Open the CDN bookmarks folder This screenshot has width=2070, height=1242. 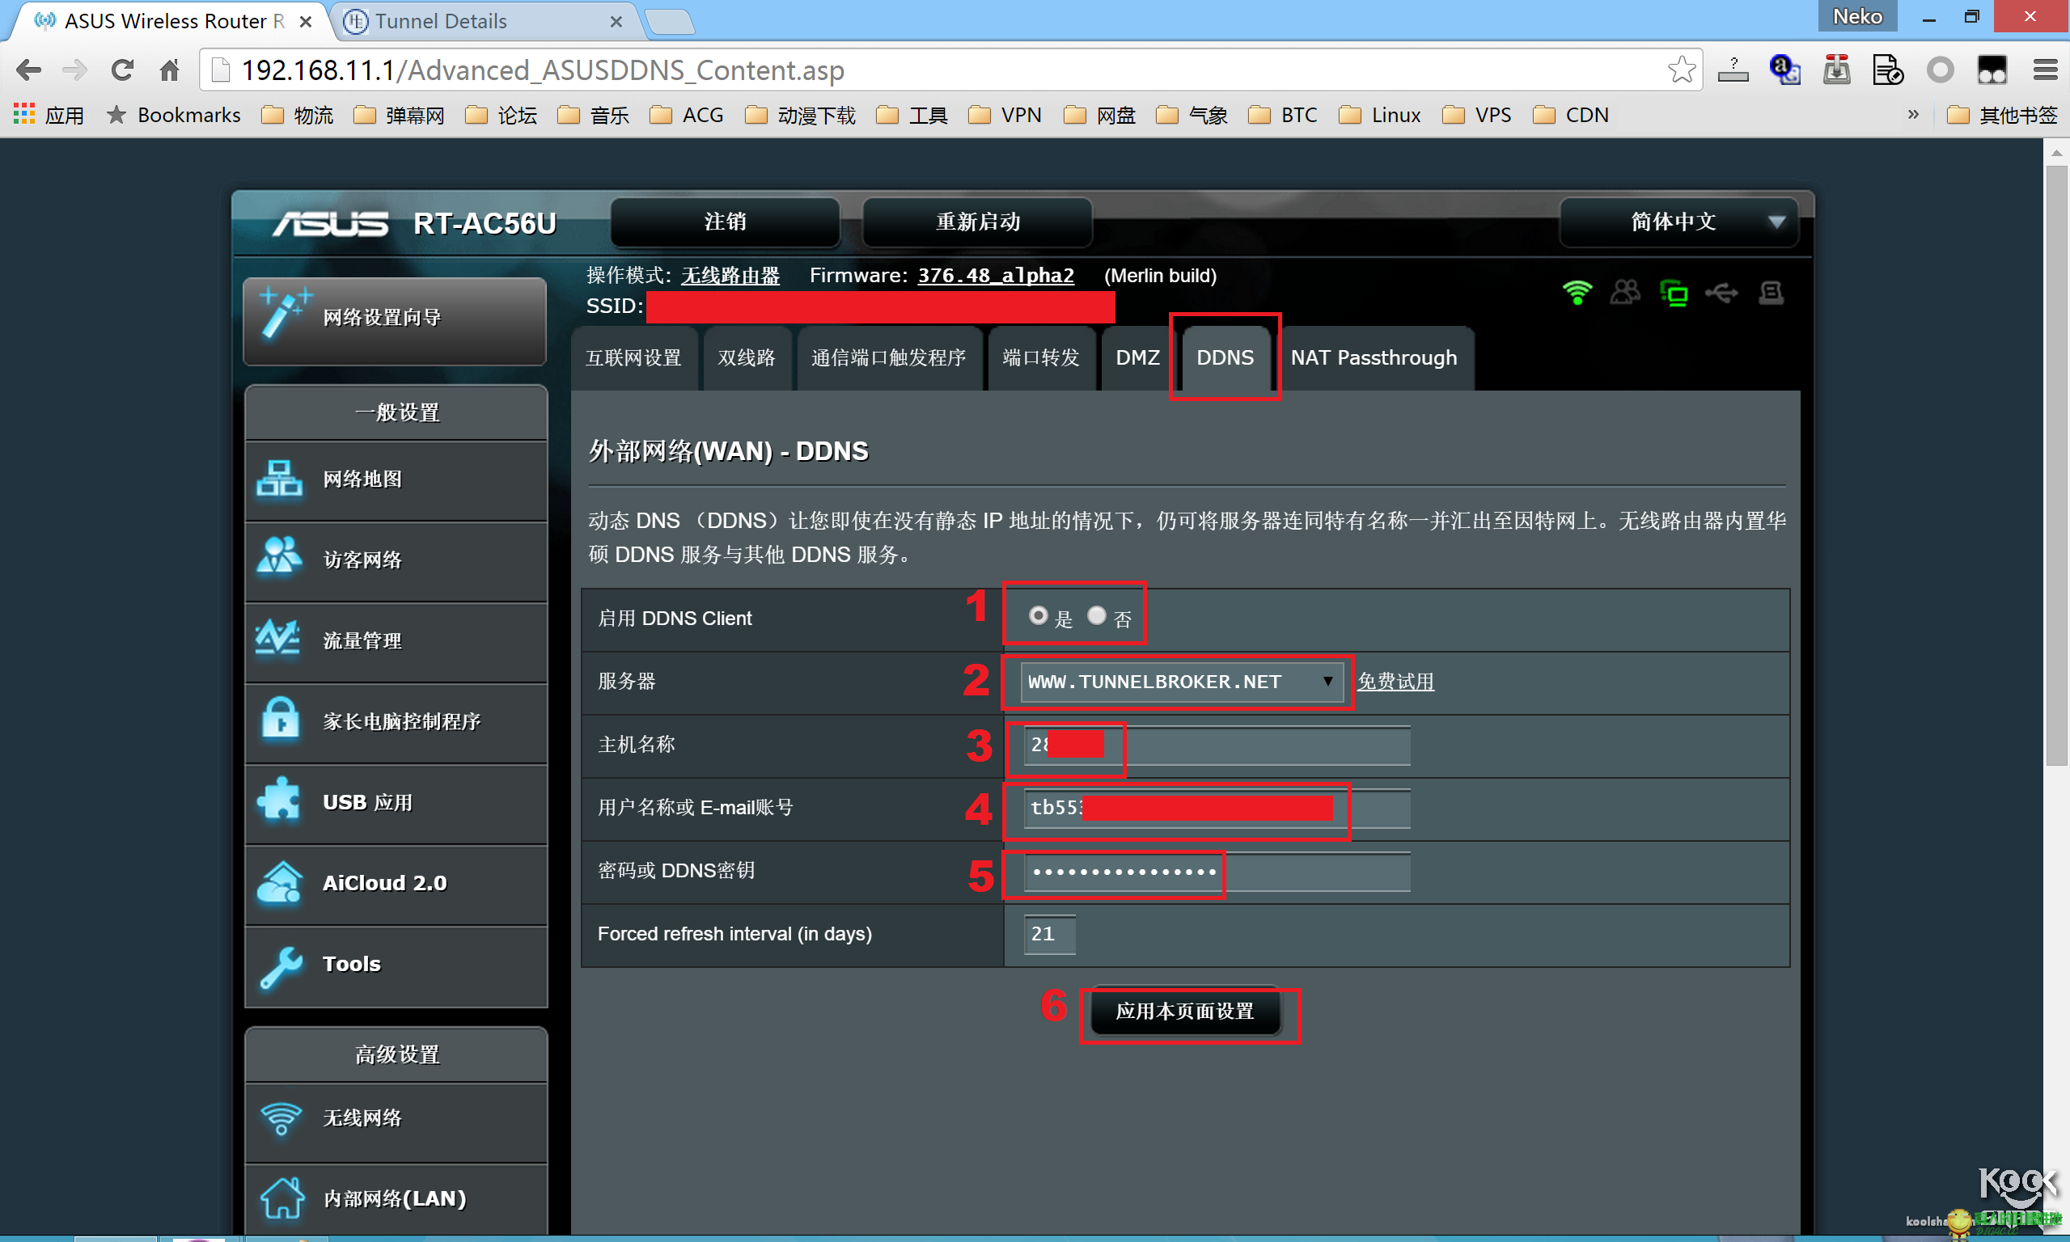click(x=1570, y=115)
